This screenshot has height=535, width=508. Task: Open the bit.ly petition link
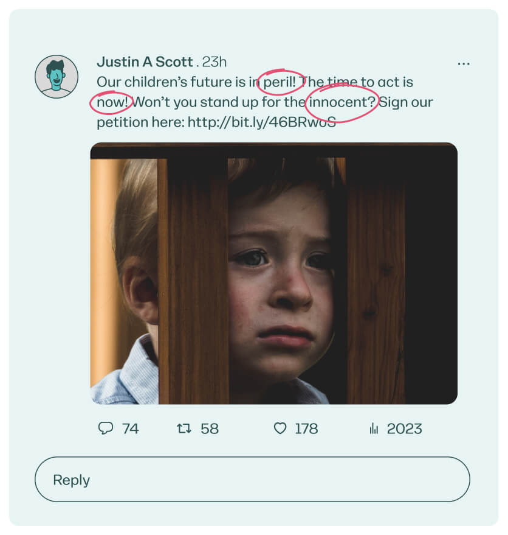[x=261, y=122]
